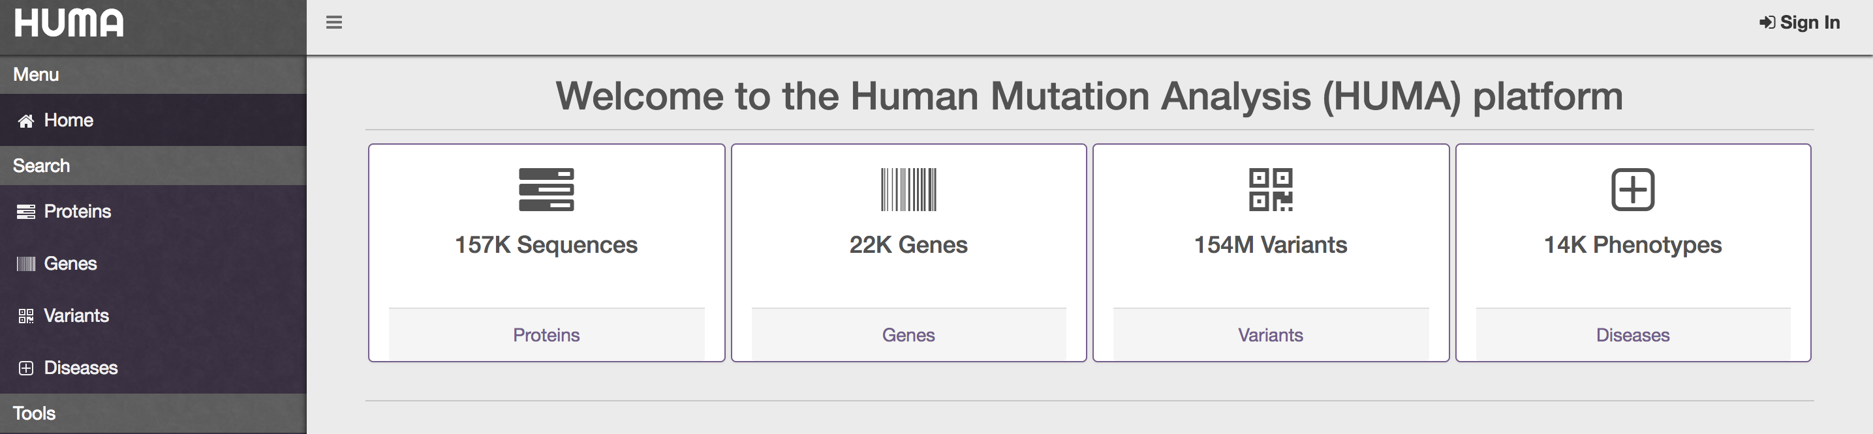The height and width of the screenshot is (434, 1873).
Task: Click the 14K Phenotypes heading
Action: pos(1632,245)
